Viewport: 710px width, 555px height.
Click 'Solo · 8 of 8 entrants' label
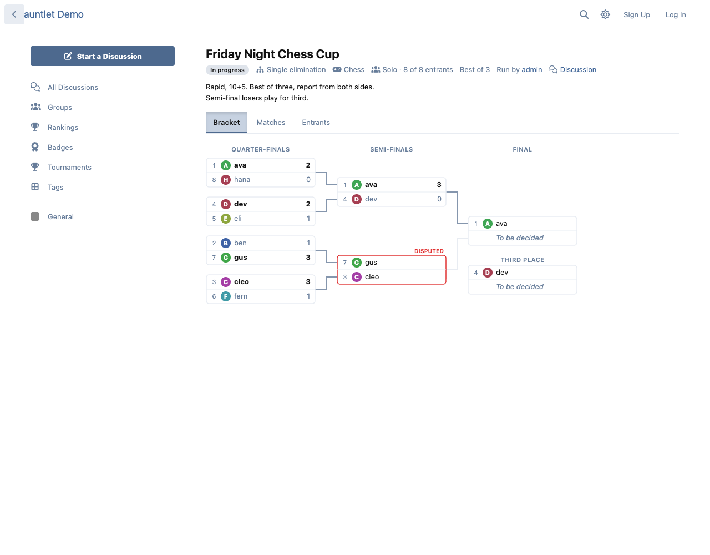412,69
